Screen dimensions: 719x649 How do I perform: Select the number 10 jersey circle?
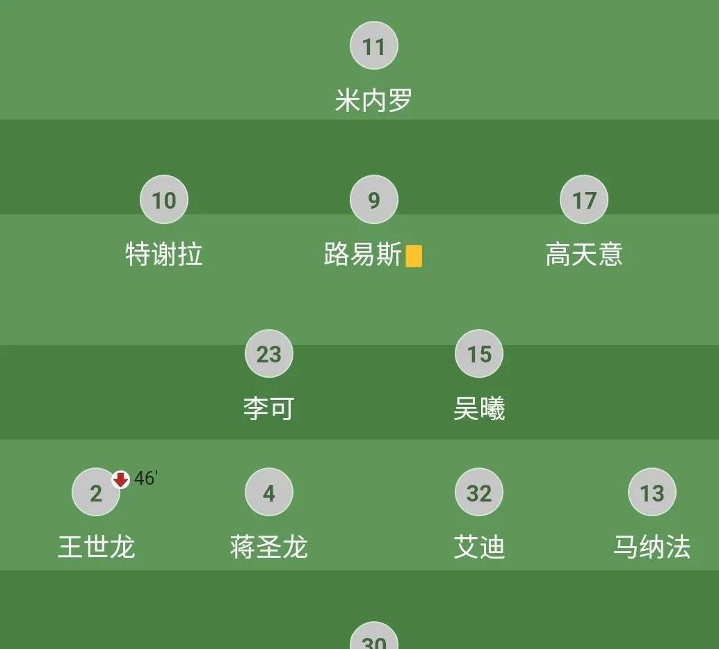pyautogui.click(x=164, y=200)
